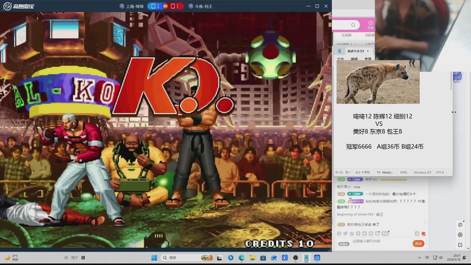The width and height of the screenshot is (471, 265).
Task: Open the 文件 menu in Notepad
Action: pyautogui.click(x=340, y=59)
